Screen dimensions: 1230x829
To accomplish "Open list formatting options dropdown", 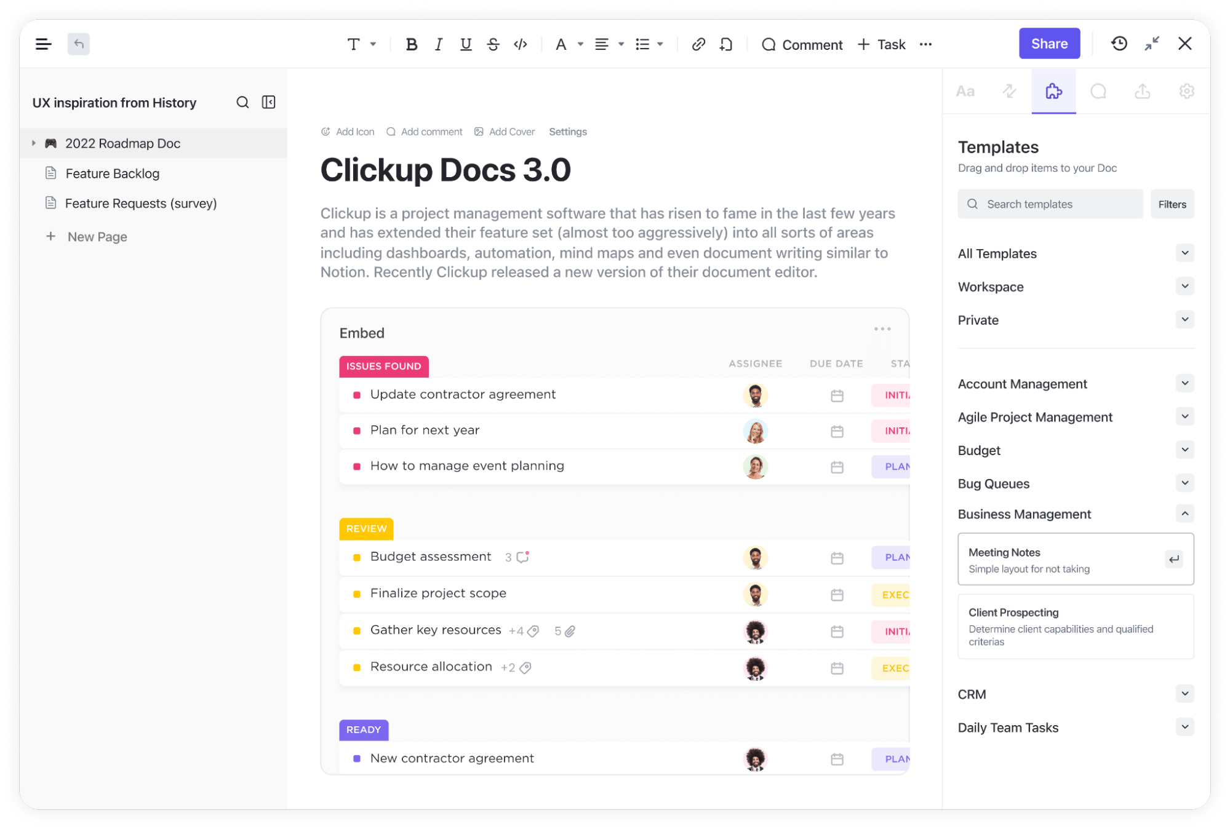I will pos(661,44).
